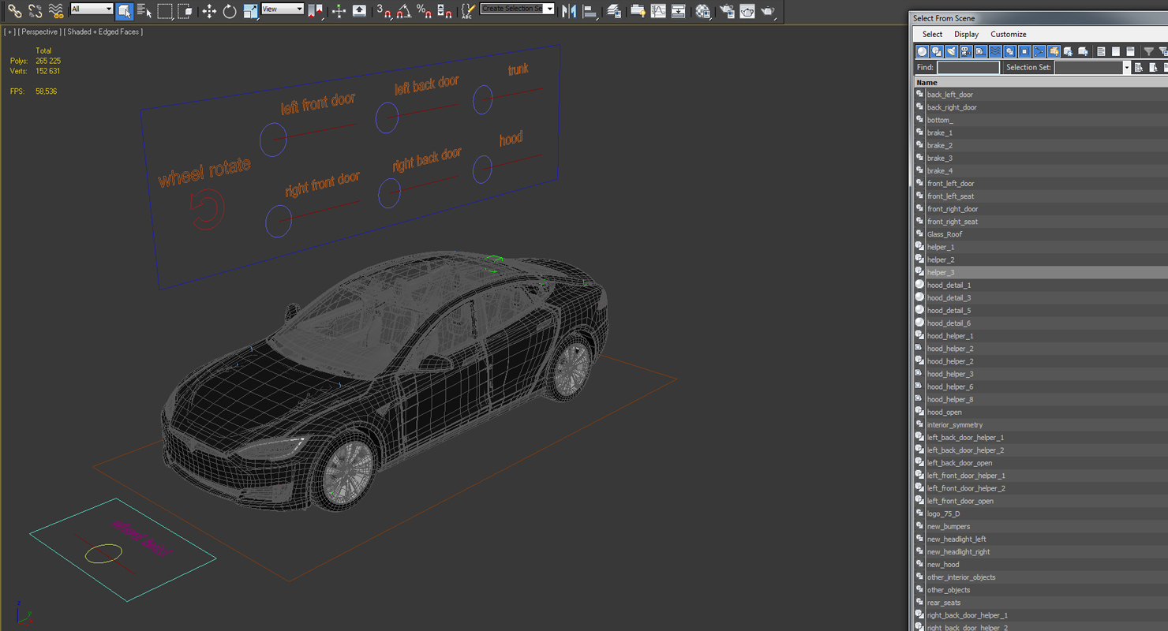Toggle Display Cameras filter
Screen dimensions: 1168x631
pyautogui.click(x=966, y=51)
